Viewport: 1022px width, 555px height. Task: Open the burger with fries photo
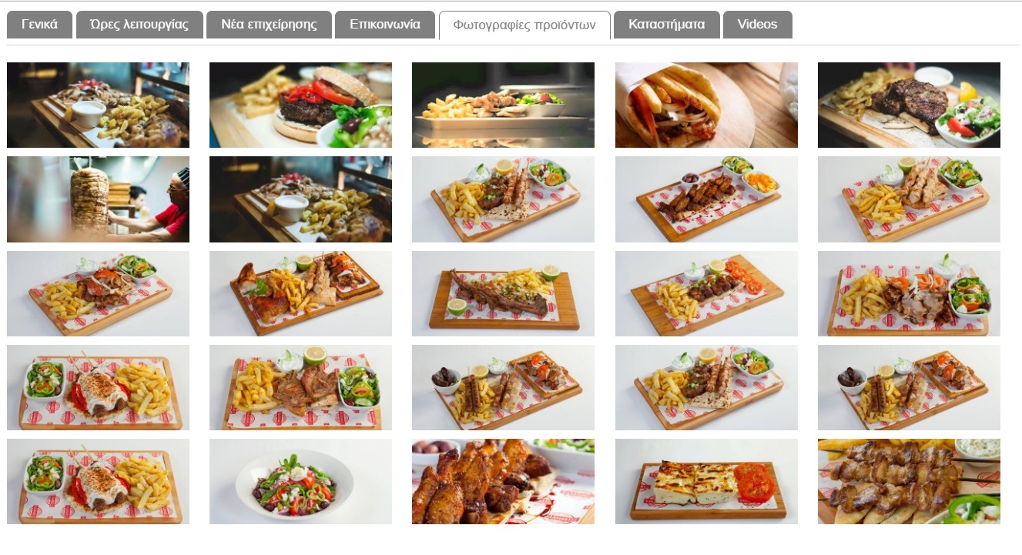point(300,105)
